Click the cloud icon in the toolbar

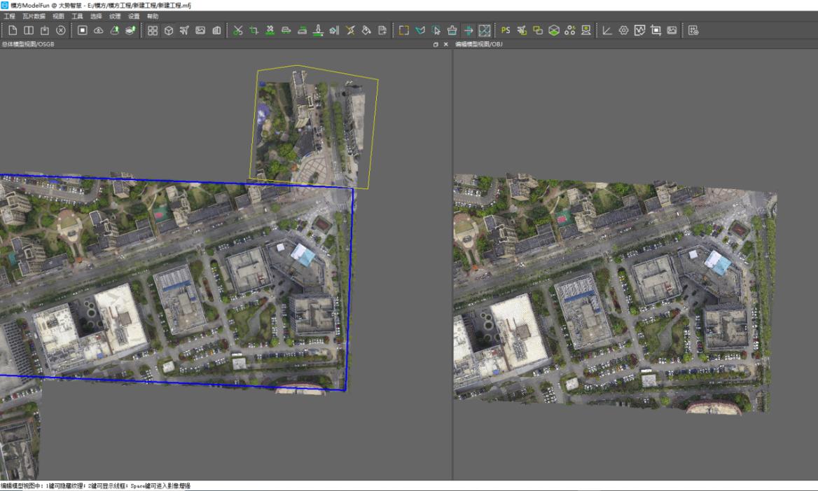pyautogui.click(x=98, y=30)
